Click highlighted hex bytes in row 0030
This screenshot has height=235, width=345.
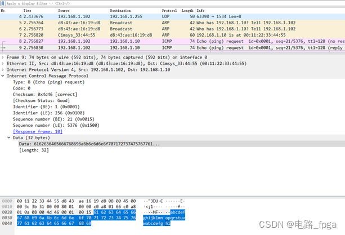tap(76, 218)
